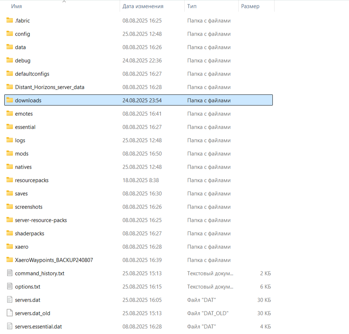Screen dimensions: 349x334
Task: Click the command_history.txt file icon
Action: tap(10, 273)
